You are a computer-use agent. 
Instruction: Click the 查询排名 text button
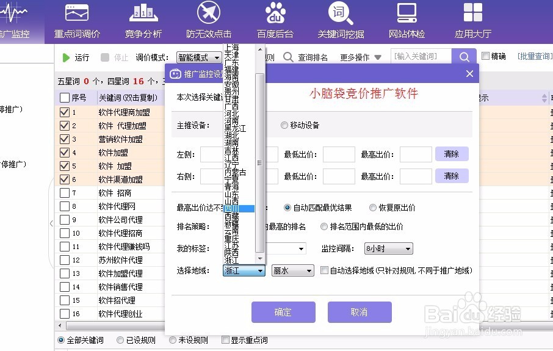[313, 57]
